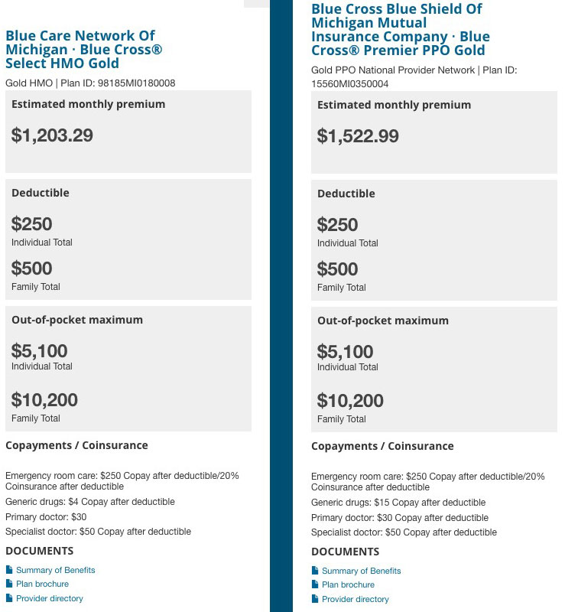Screen dimensions: 565x612
Task: View Provider directory for Premier PPO Gold
Action: pyautogui.click(x=356, y=599)
